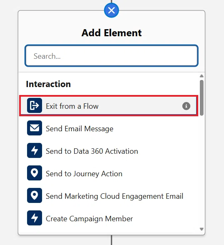The image size is (224, 245).
Task: Click the scroll up arrow in the element list
Action: (202, 76)
